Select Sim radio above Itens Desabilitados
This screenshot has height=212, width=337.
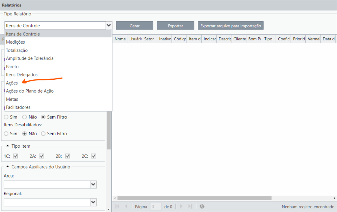coord(6,117)
